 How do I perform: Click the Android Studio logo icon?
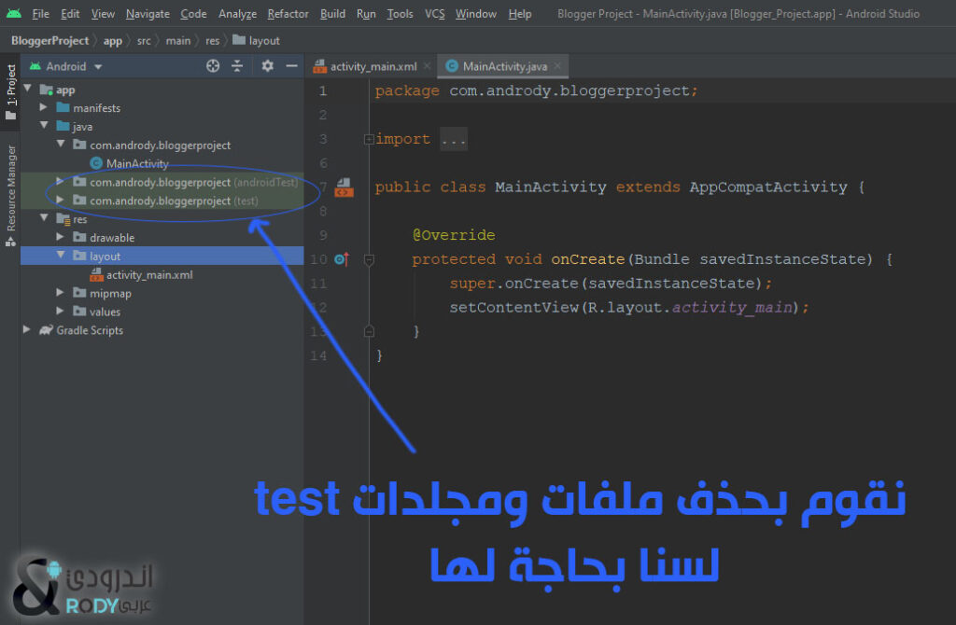point(13,14)
